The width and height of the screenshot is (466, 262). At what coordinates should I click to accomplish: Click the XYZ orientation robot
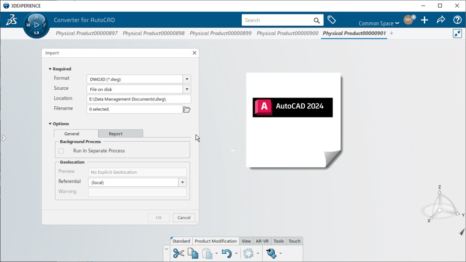(441, 205)
